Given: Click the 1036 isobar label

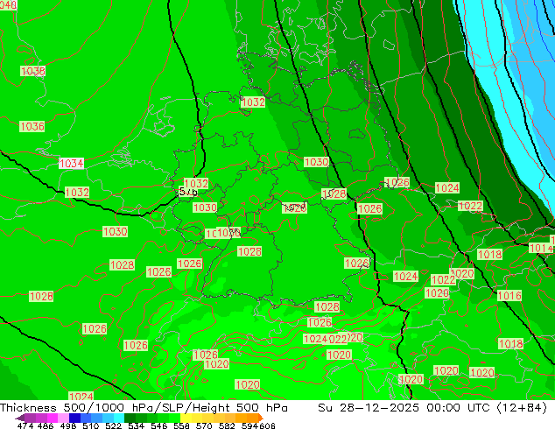Looking at the screenshot, I should (32, 126).
